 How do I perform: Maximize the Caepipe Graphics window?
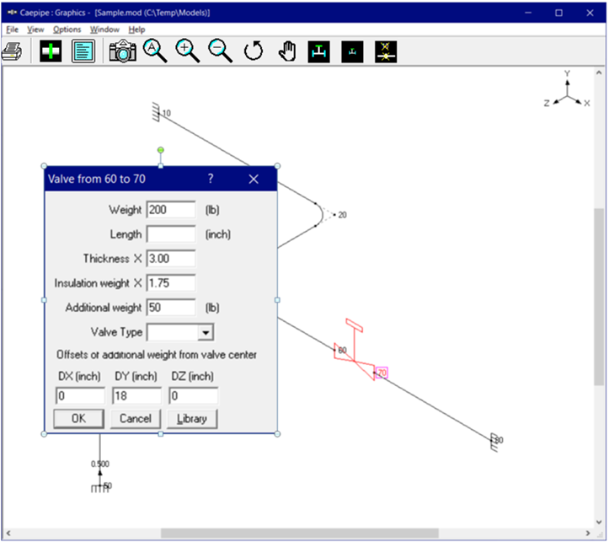558,13
